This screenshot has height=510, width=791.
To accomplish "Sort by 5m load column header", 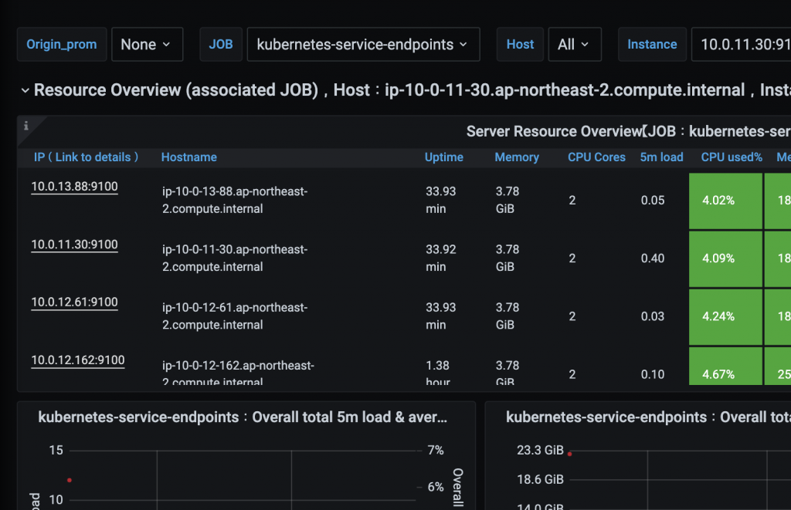I will coord(661,157).
